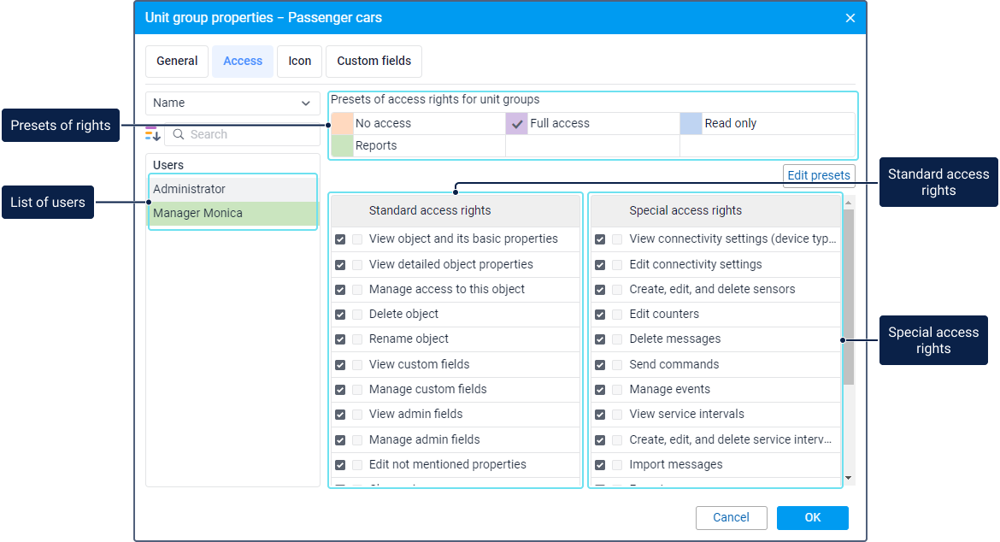Image resolution: width=1000 pixels, height=542 pixels.
Task: Confirm the dialog with OK
Action: (812, 517)
